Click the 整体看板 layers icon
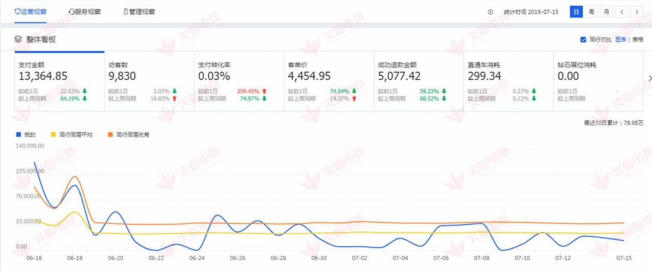Image resolution: width=652 pixels, height=271 pixels. [18, 39]
